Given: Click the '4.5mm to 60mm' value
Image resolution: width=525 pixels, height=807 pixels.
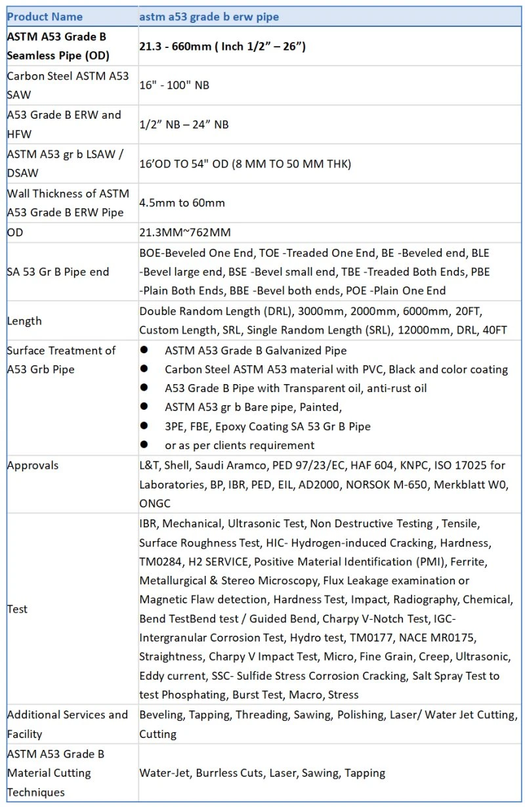Looking at the screenshot, I should [x=182, y=203].
